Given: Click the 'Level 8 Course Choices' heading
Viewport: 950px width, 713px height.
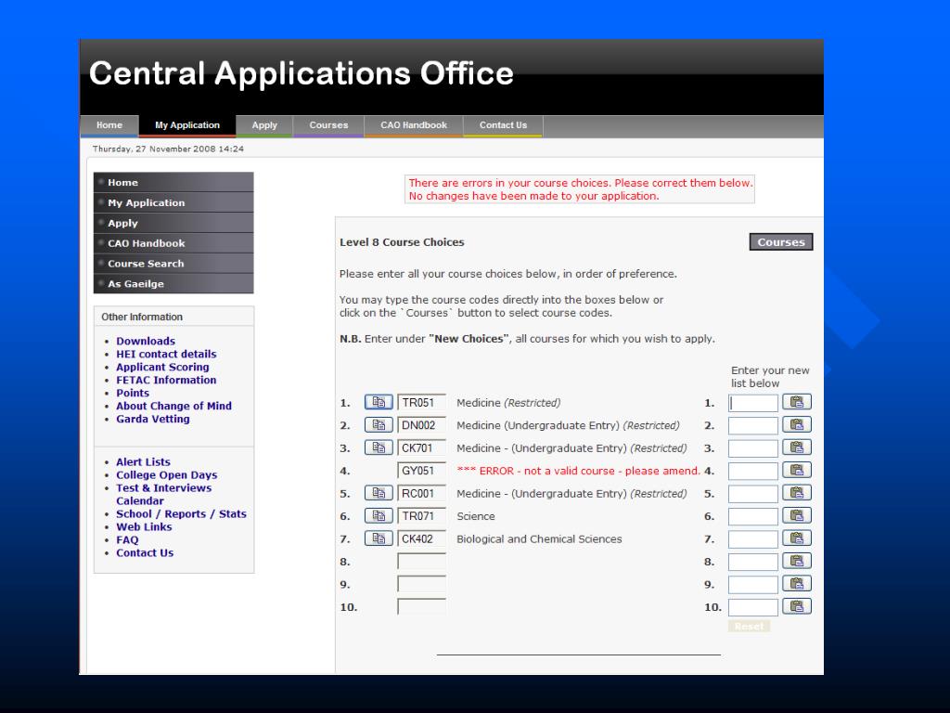Looking at the screenshot, I should point(402,242).
